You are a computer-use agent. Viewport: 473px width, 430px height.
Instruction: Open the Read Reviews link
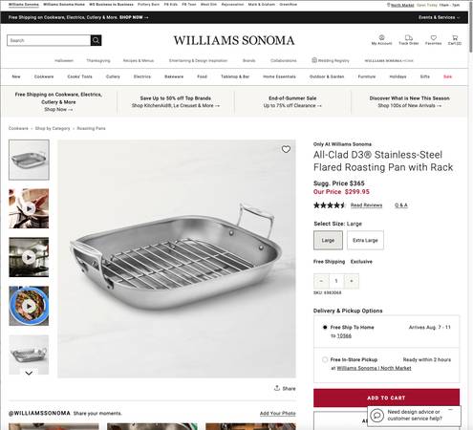366,205
